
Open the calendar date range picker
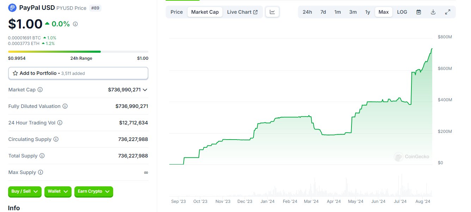418,12
